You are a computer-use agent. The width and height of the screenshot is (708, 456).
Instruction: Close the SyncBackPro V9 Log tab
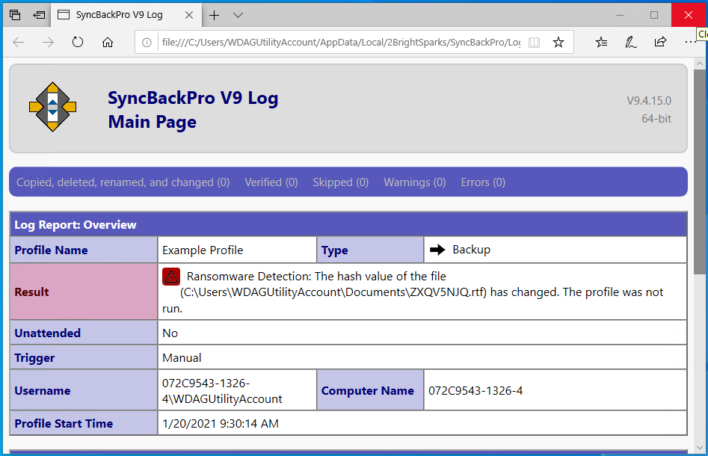pos(189,15)
